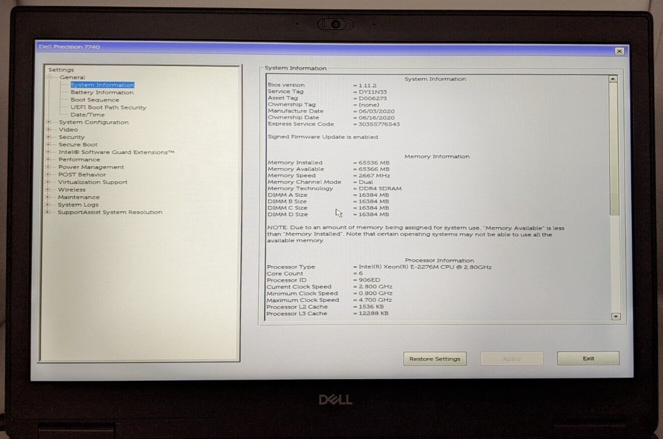Select the Virtualization Support label

92,182
